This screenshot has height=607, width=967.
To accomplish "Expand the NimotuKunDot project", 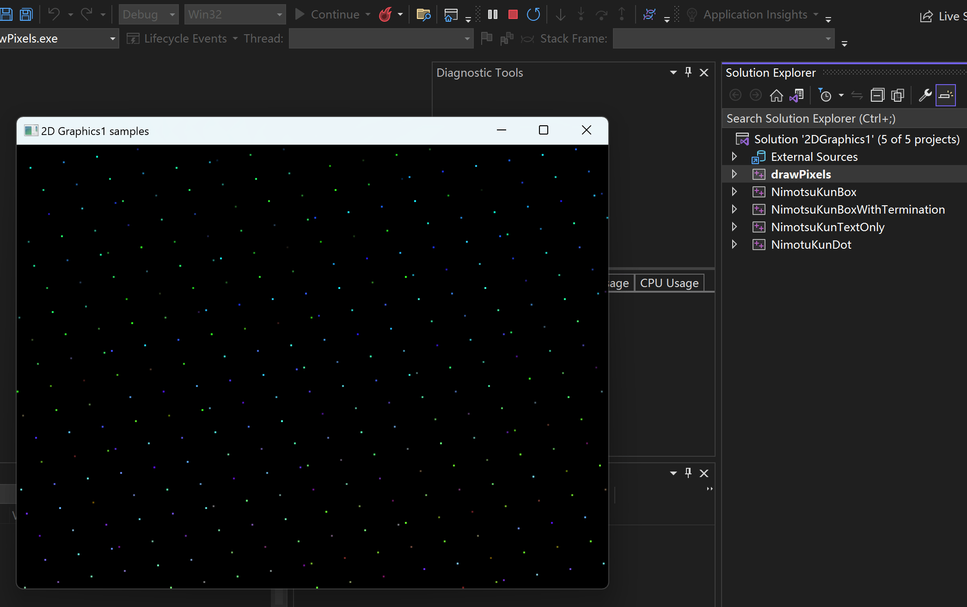I will pyautogui.click(x=734, y=245).
